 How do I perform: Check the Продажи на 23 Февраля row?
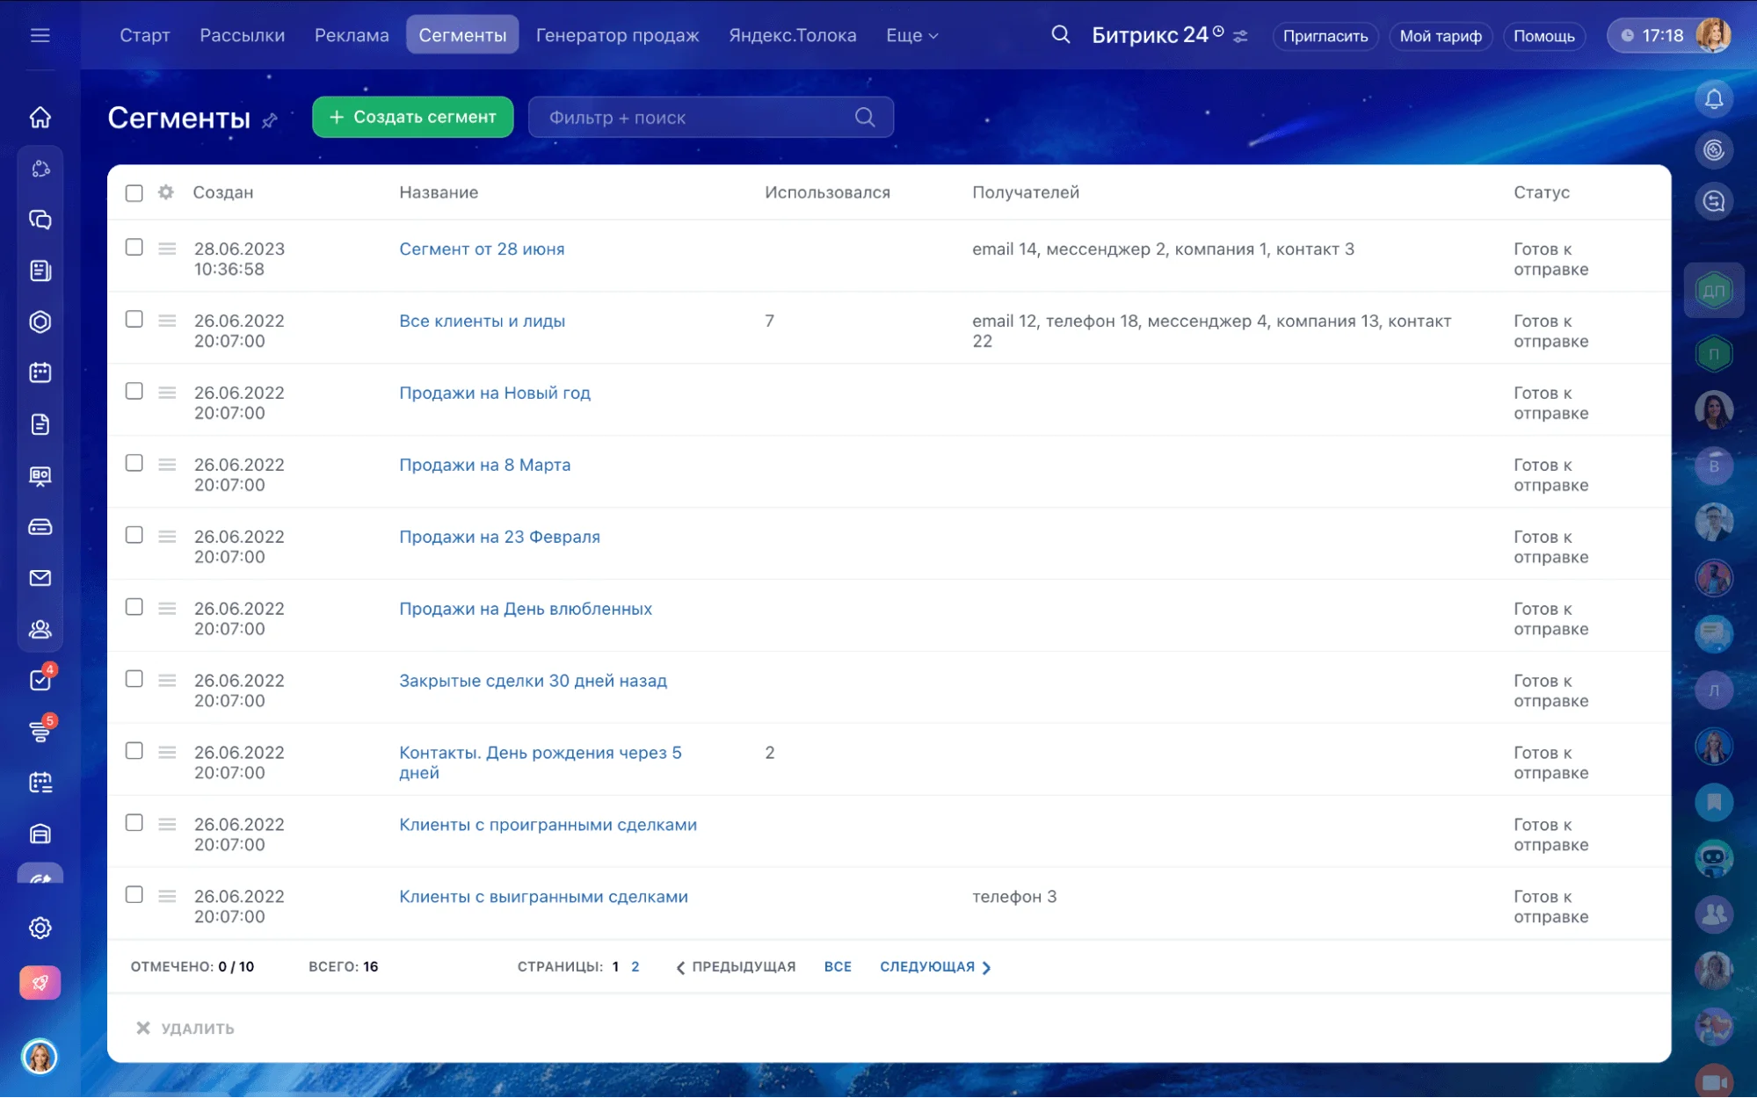(x=134, y=536)
